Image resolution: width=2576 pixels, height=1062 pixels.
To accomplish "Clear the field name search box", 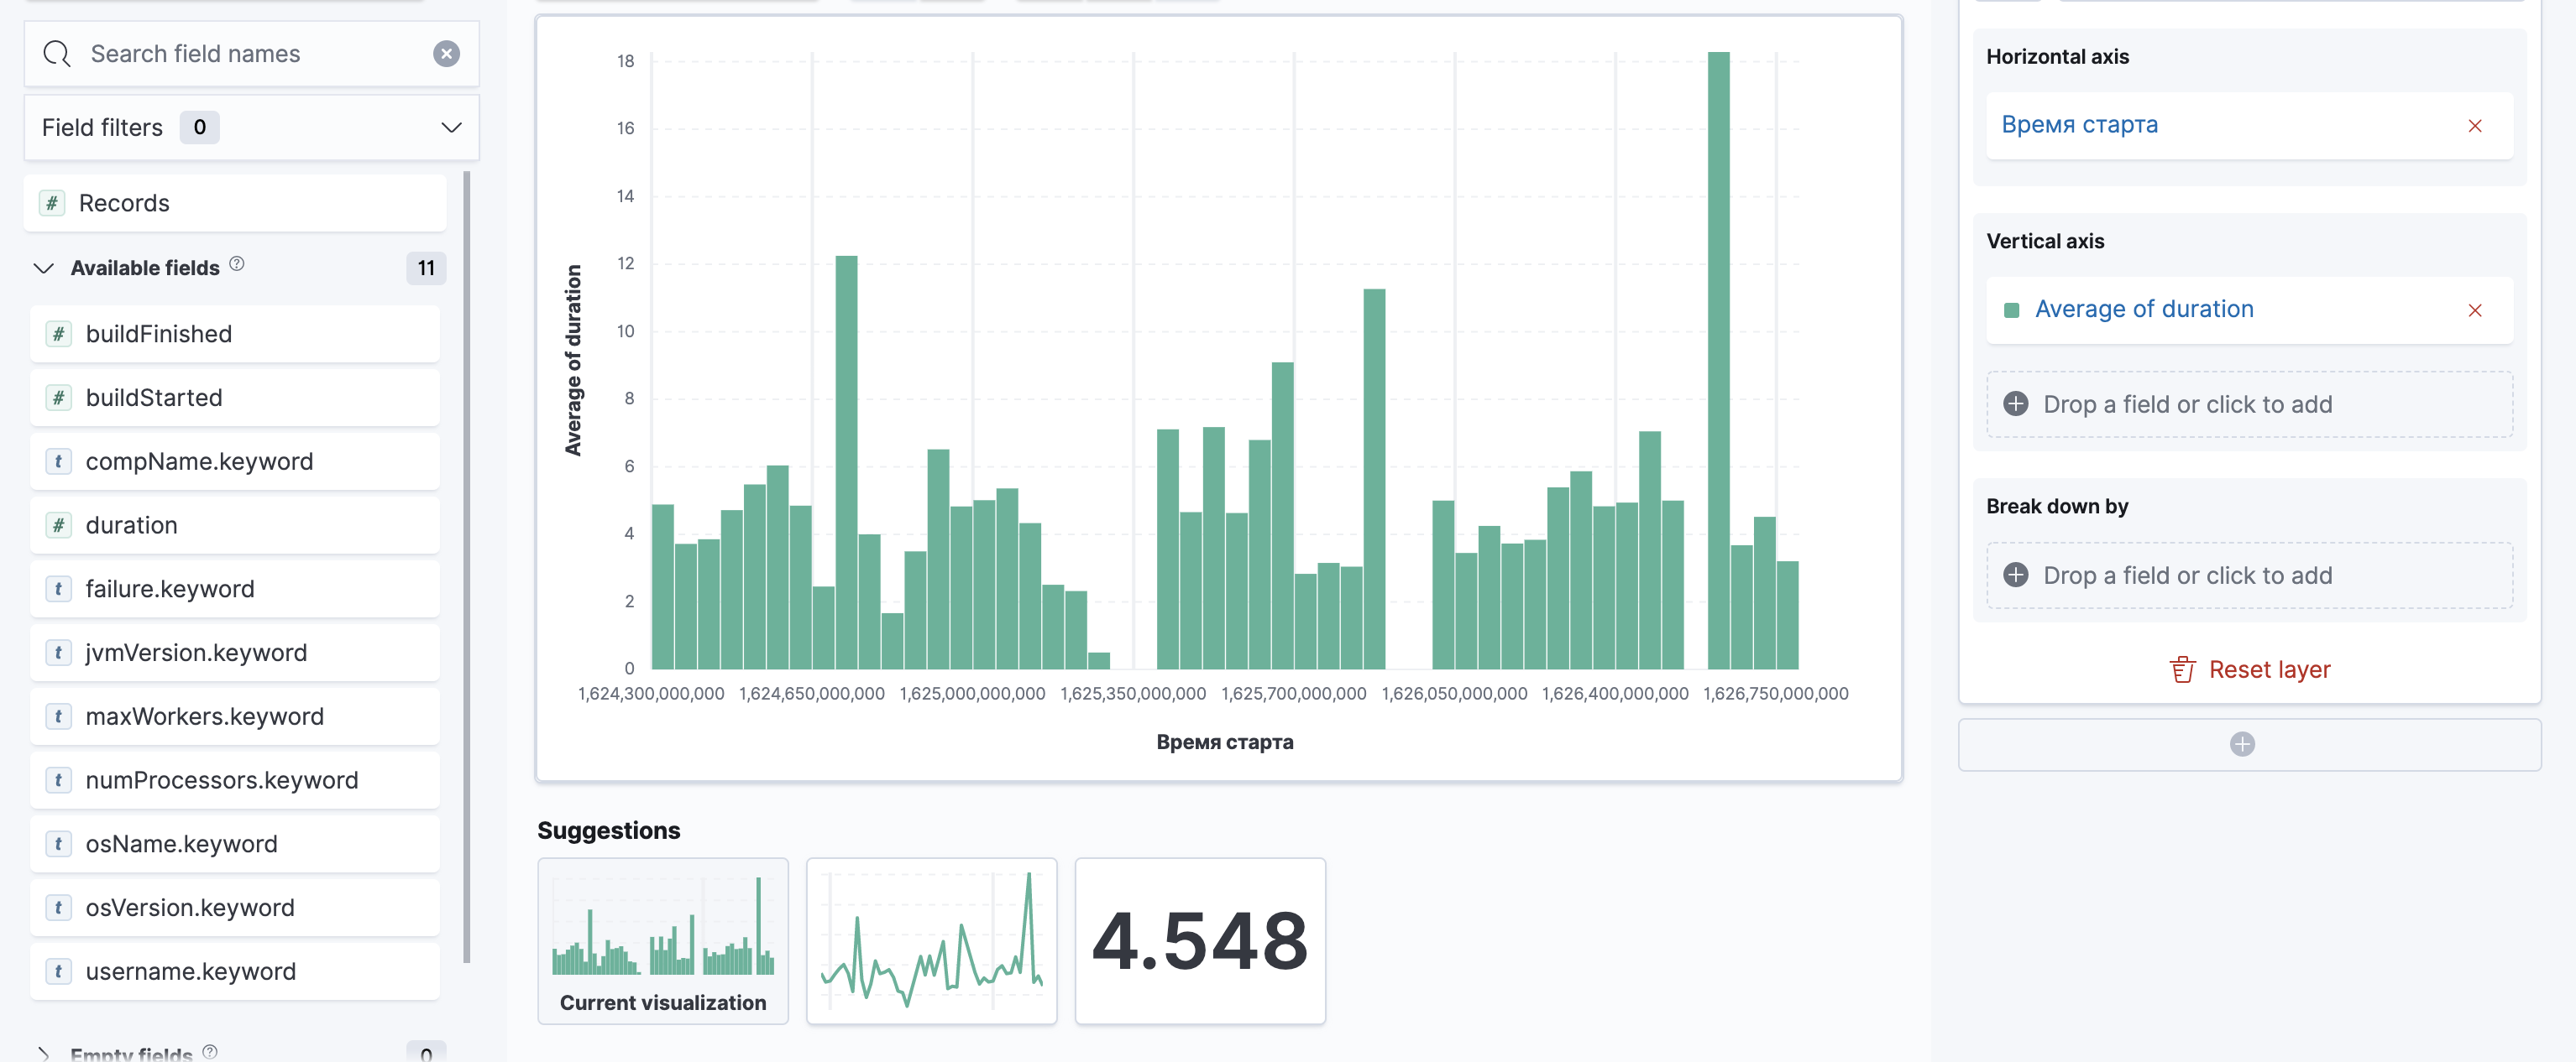I will pos(446,54).
